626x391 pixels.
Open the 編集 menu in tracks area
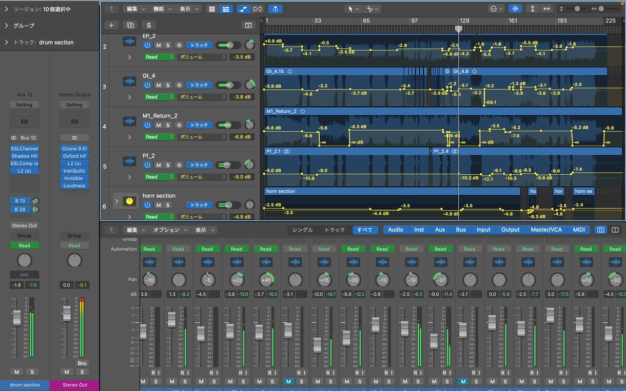(x=136, y=9)
